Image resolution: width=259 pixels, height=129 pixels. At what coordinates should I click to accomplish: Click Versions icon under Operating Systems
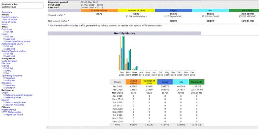point(4,78)
